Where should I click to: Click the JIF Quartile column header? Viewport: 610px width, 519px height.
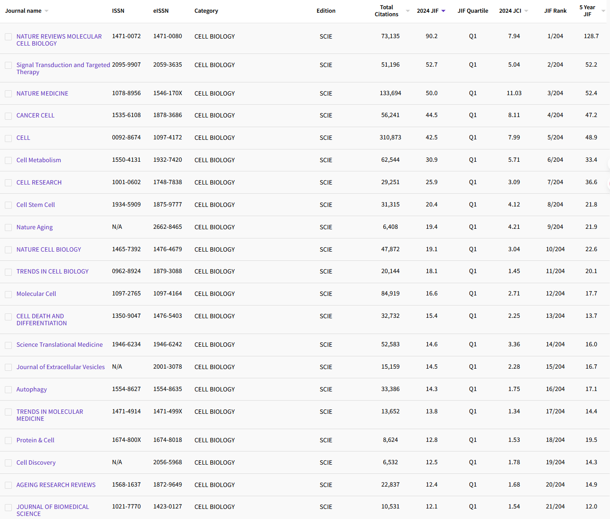point(473,11)
